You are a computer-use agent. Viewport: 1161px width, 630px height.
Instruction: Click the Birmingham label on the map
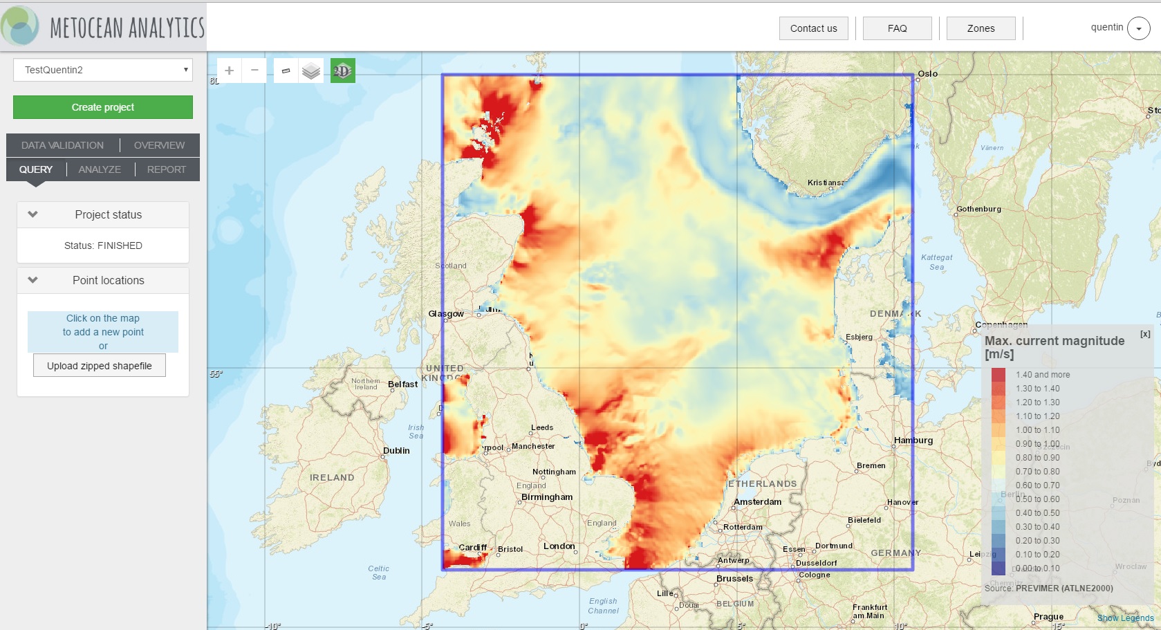click(x=547, y=497)
